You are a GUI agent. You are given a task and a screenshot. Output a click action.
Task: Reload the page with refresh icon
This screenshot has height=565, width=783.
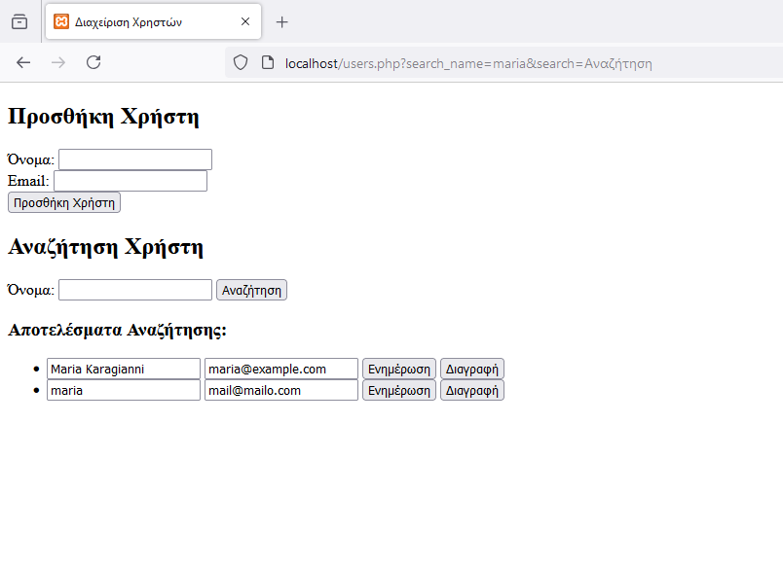tap(93, 62)
